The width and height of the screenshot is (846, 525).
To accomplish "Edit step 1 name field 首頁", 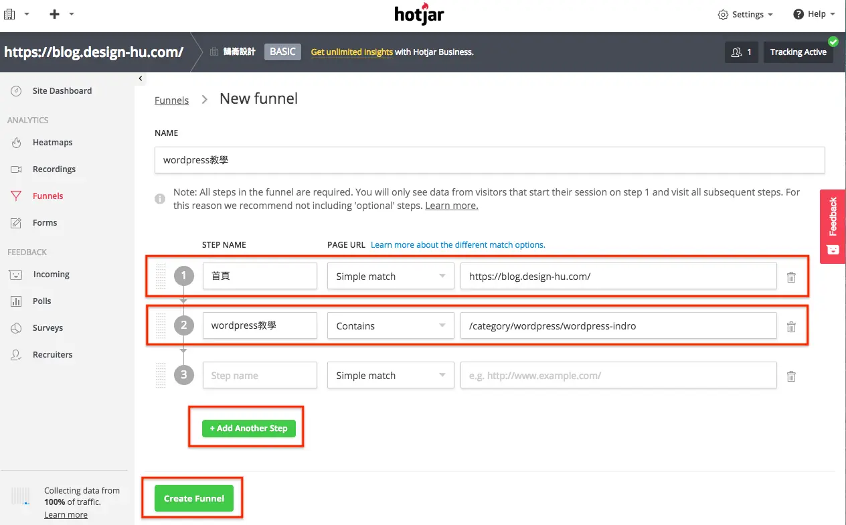I will tap(260, 276).
